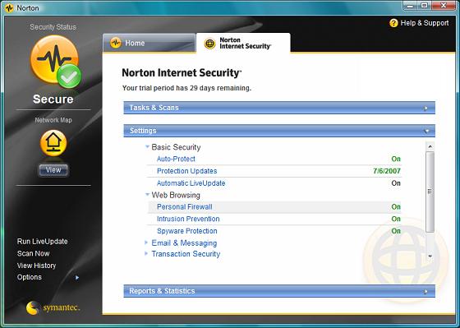This screenshot has height=328, width=460.
Task: Click the Symantec logo
Action: click(53, 307)
